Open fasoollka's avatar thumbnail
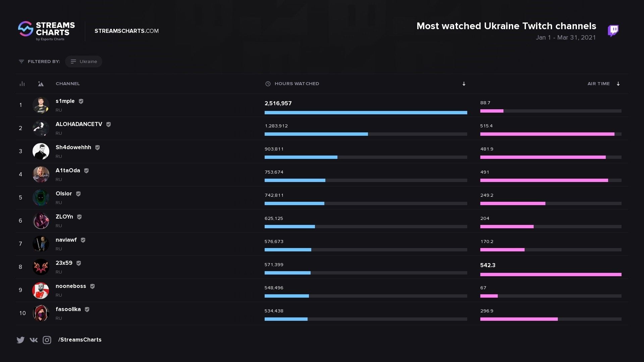The image size is (644, 362). click(x=41, y=313)
